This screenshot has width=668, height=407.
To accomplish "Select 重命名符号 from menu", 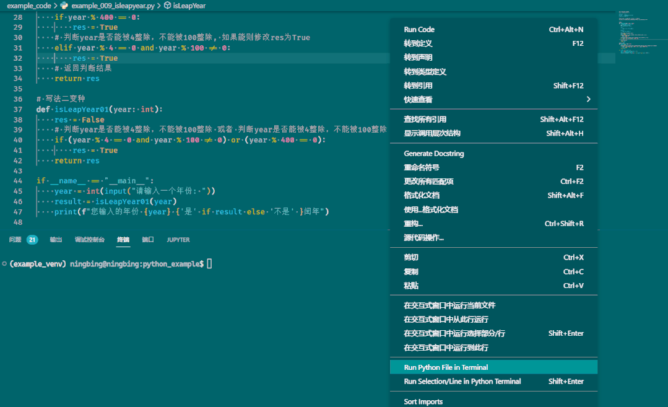I will click(493, 167).
